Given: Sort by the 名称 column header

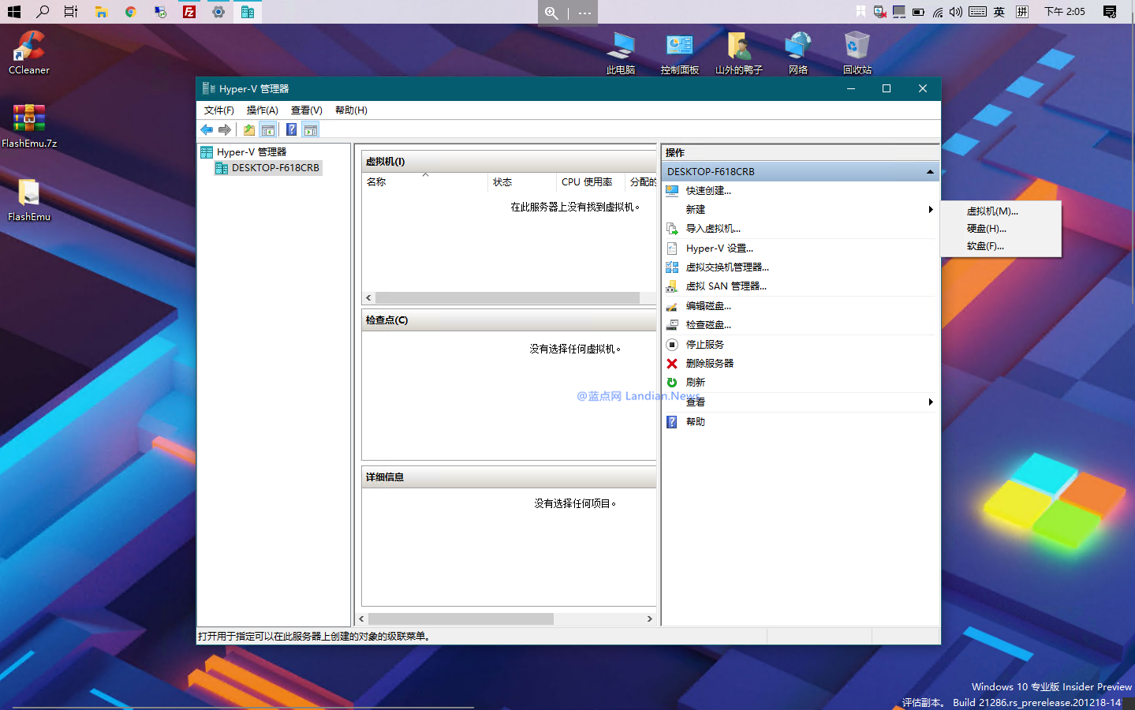Looking at the screenshot, I should tap(425, 182).
